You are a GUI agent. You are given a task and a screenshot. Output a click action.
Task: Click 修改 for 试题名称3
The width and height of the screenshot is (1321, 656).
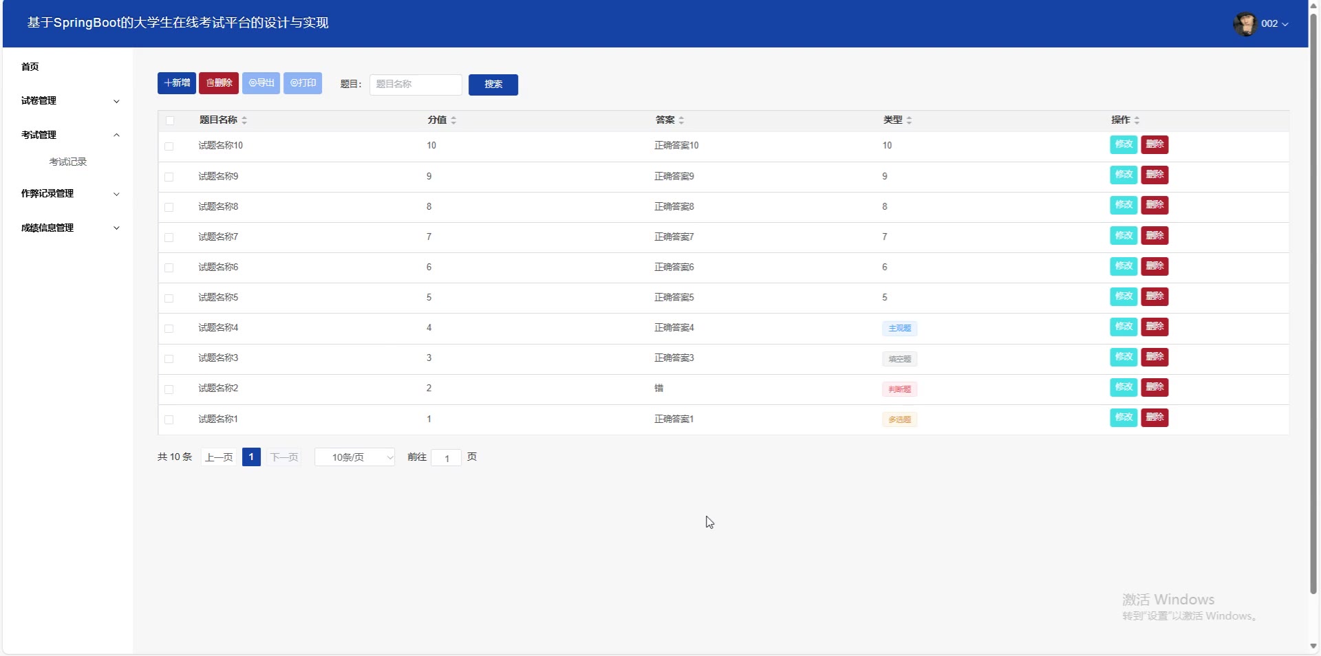point(1123,357)
